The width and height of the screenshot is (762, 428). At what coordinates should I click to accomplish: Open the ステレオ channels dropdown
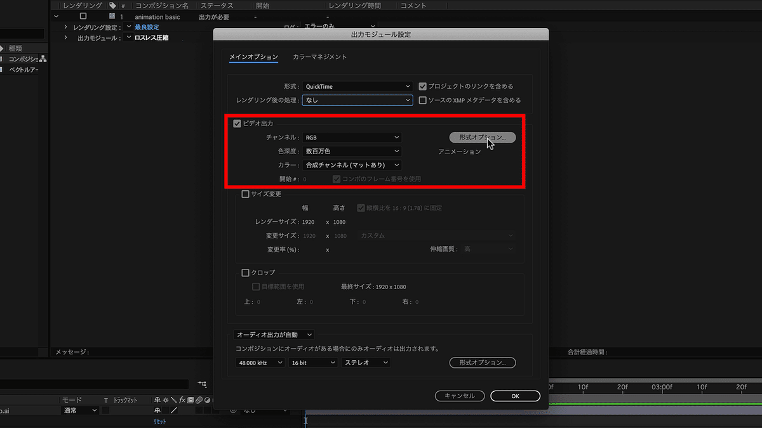[366, 363]
